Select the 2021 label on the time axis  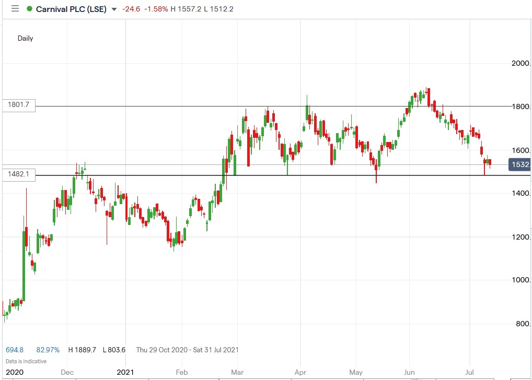125,372
